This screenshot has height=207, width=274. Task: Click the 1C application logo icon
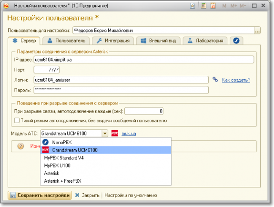coord(6,6)
